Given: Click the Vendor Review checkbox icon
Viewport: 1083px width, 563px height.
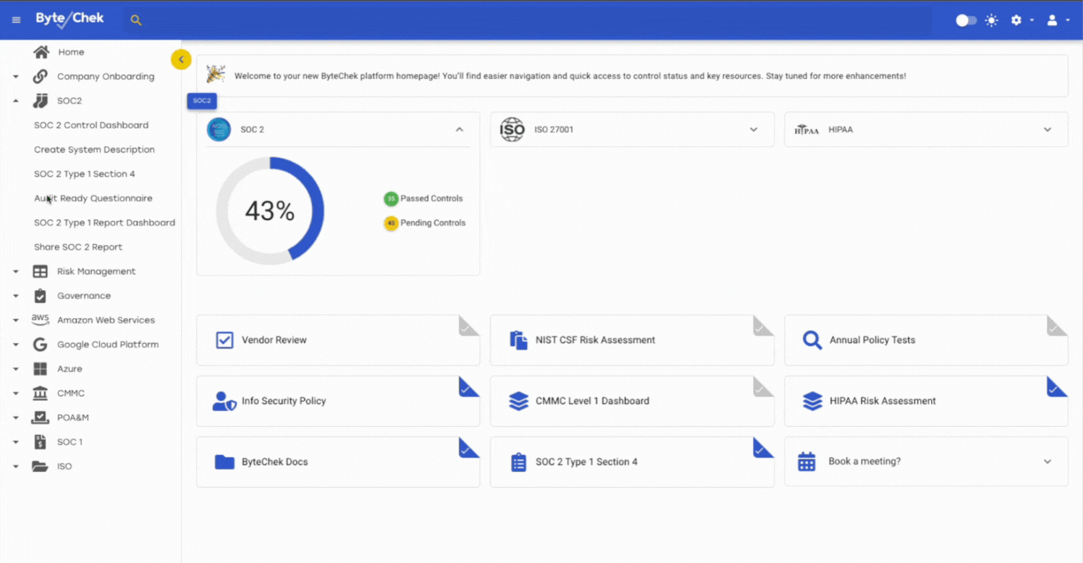Looking at the screenshot, I should coord(224,340).
